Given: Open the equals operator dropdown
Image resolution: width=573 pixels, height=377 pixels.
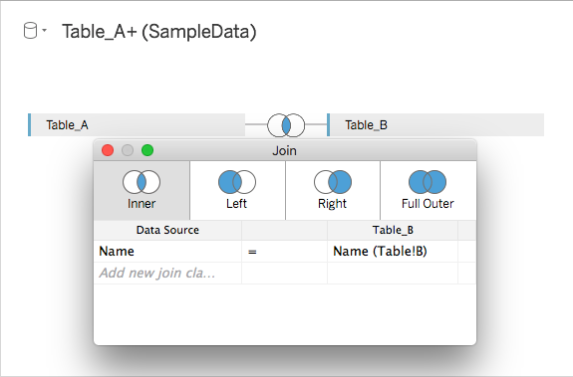Looking at the screenshot, I should tap(284, 252).
